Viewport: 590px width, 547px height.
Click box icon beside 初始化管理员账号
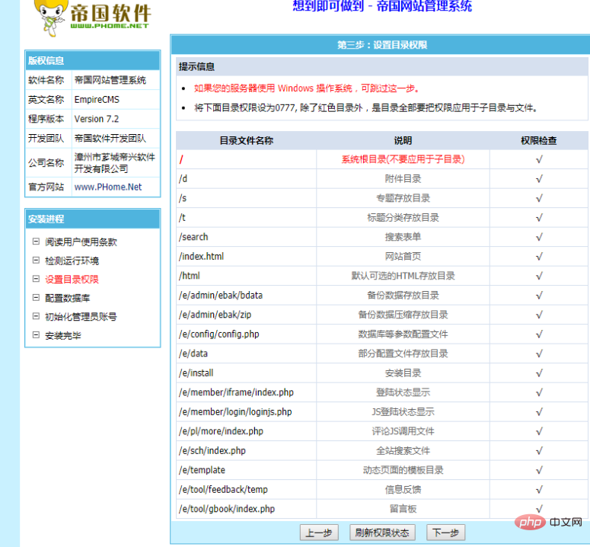click(35, 316)
